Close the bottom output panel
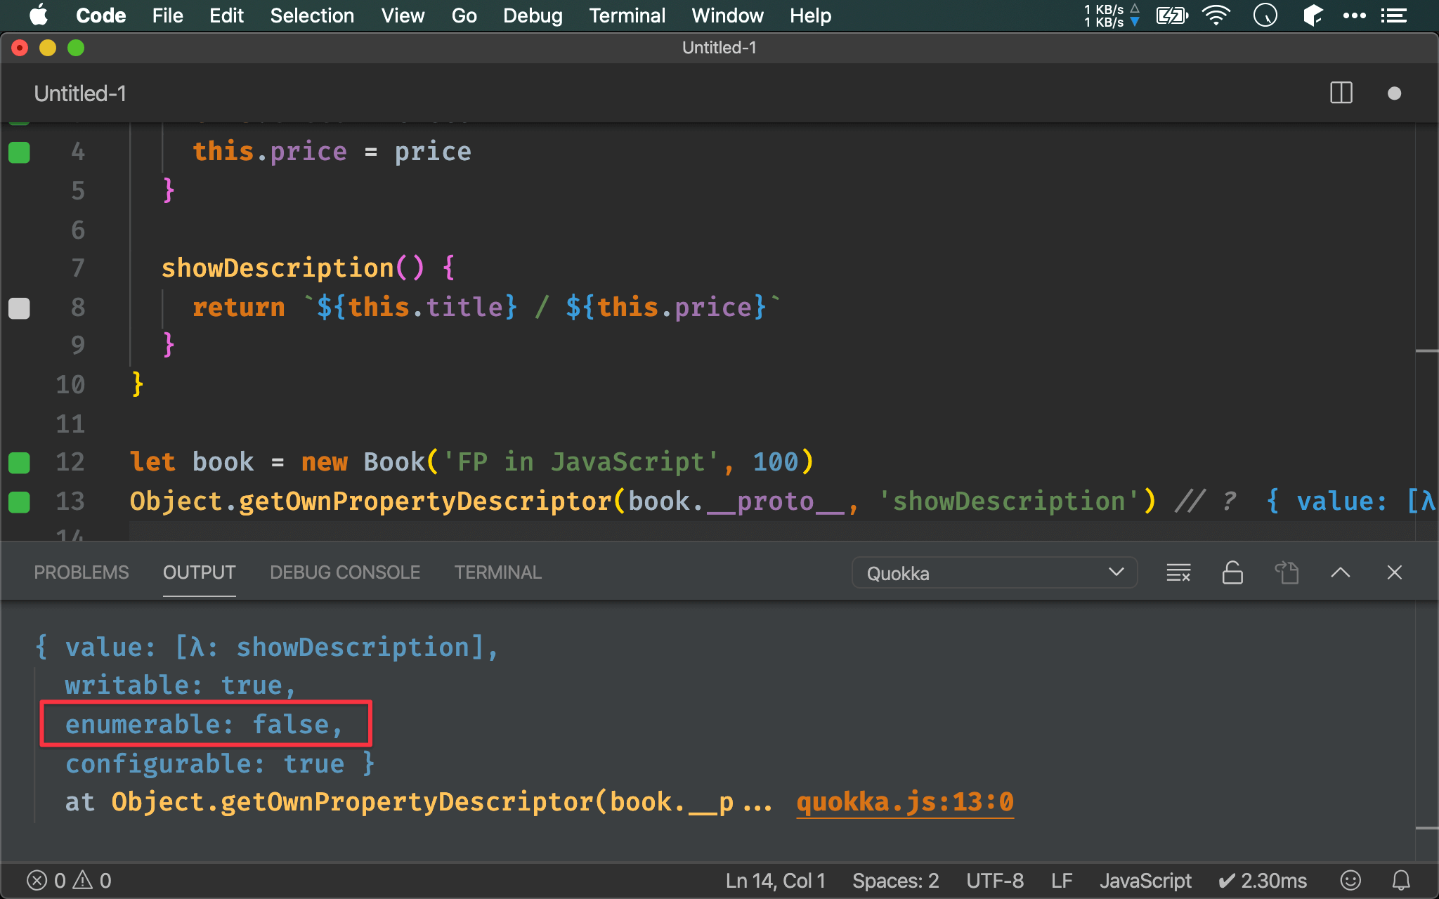Image resolution: width=1439 pixels, height=899 pixels. click(x=1394, y=573)
